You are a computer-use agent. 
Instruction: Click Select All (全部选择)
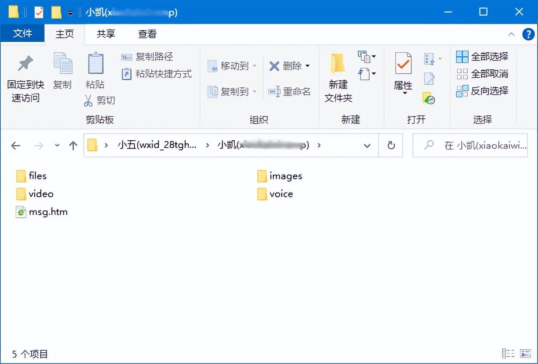click(482, 57)
